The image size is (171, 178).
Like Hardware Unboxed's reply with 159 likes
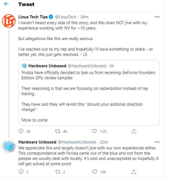(x=95, y=172)
